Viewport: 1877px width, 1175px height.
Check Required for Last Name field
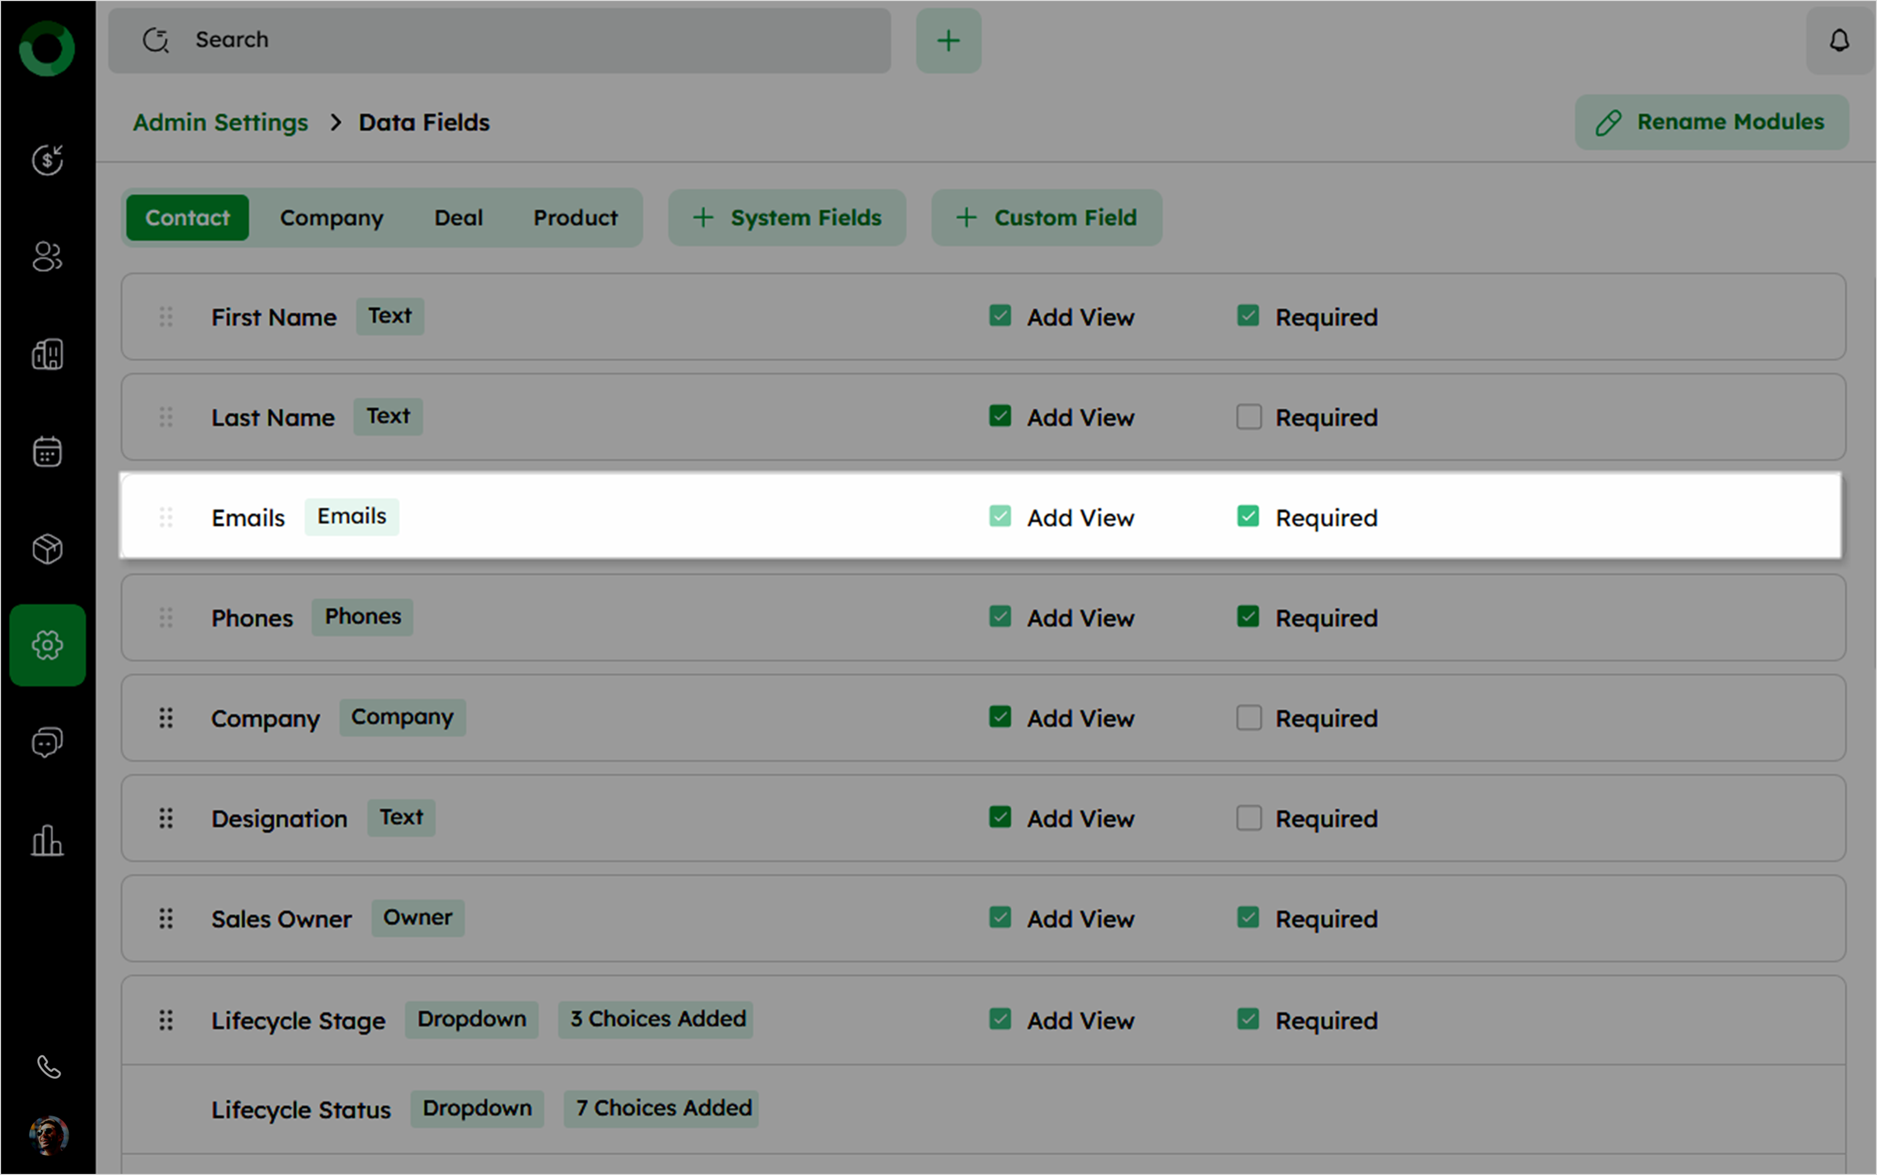(1248, 417)
